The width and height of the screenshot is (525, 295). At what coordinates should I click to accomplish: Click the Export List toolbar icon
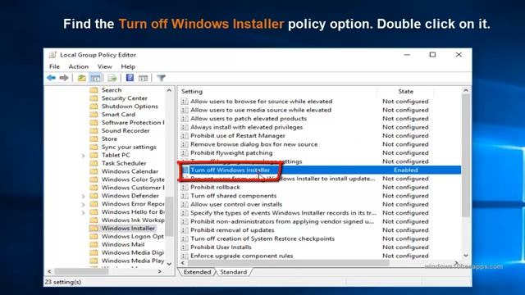coord(112,78)
